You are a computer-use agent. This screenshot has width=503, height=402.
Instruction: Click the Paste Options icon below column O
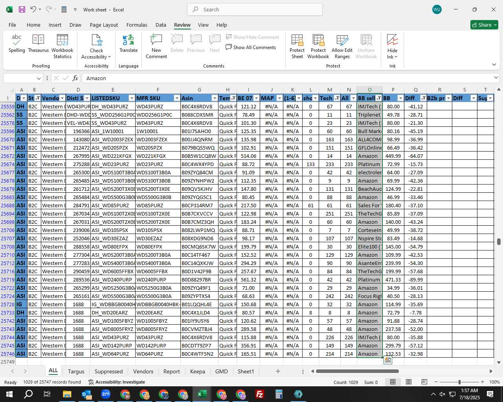point(388,360)
